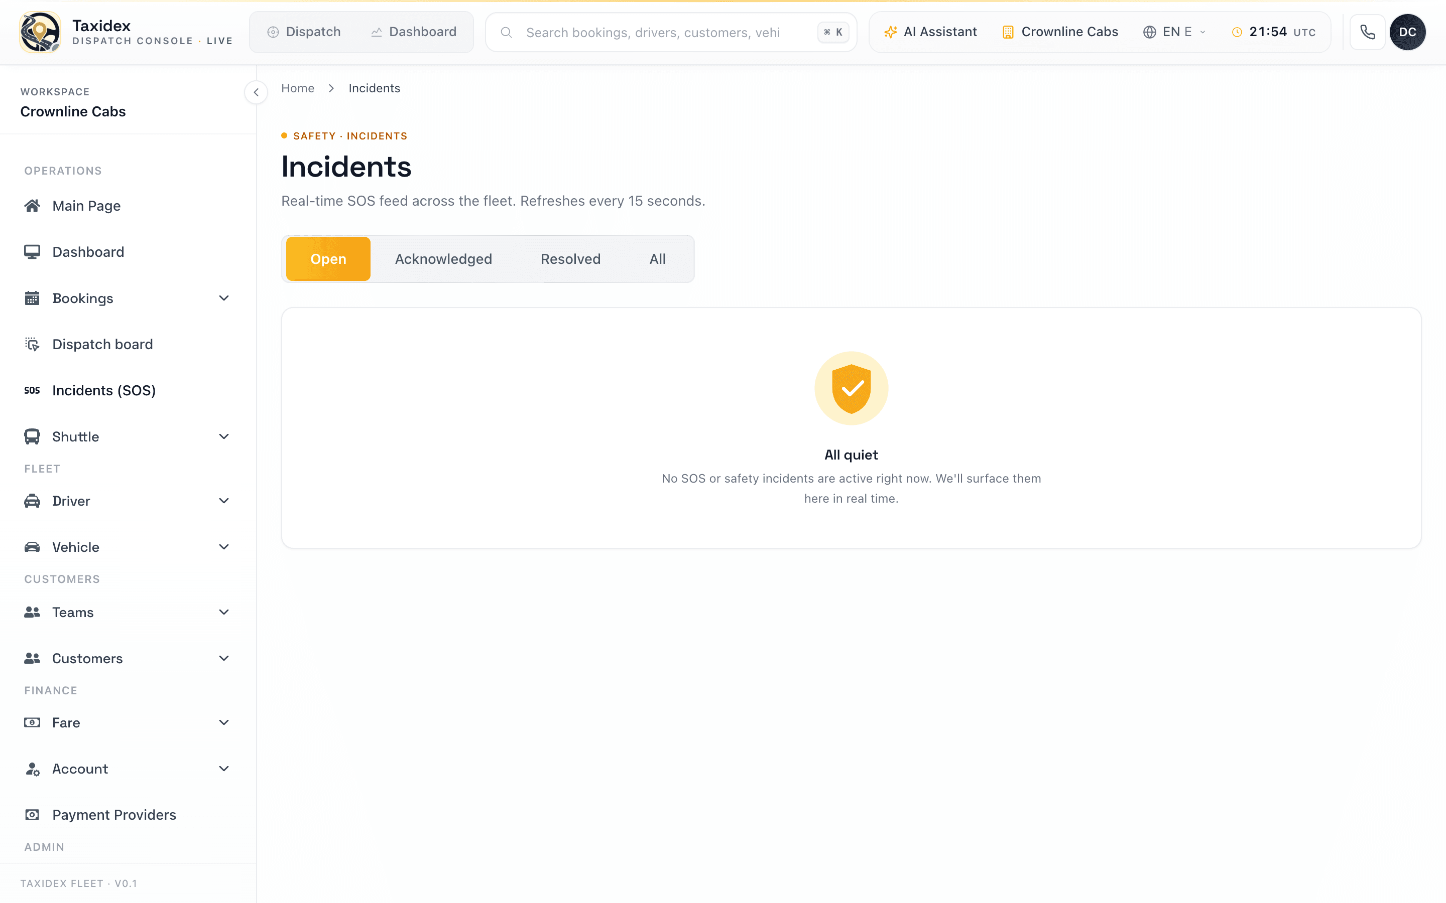The image size is (1446, 903).
Task: Open Bookings sidebar item
Action: 128,298
